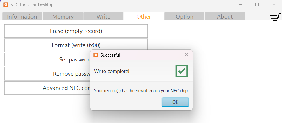The image size is (282, 123).
Task: Click the shopping cart icon
Action: point(275,17)
